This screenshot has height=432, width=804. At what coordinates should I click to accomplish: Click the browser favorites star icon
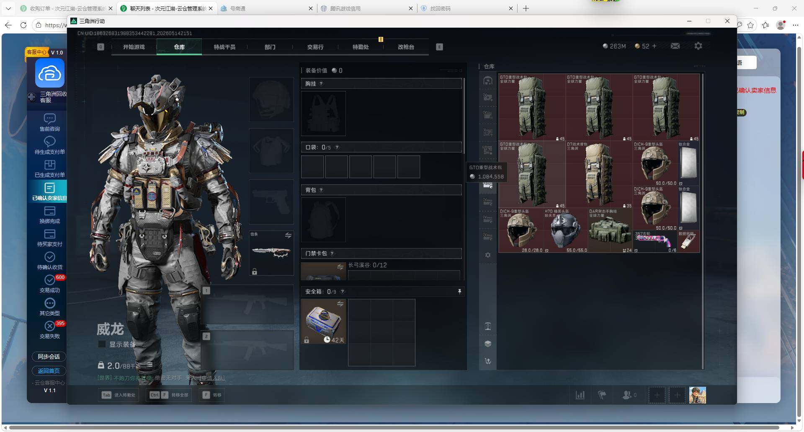[x=750, y=25]
